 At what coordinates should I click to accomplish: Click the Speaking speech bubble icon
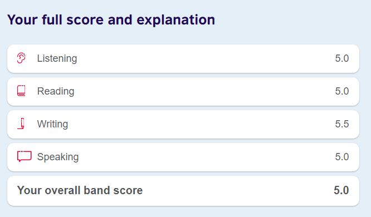click(x=24, y=156)
